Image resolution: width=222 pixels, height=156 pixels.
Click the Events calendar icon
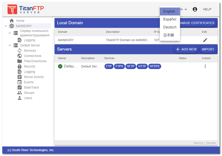pyautogui.click(x=19, y=82)
